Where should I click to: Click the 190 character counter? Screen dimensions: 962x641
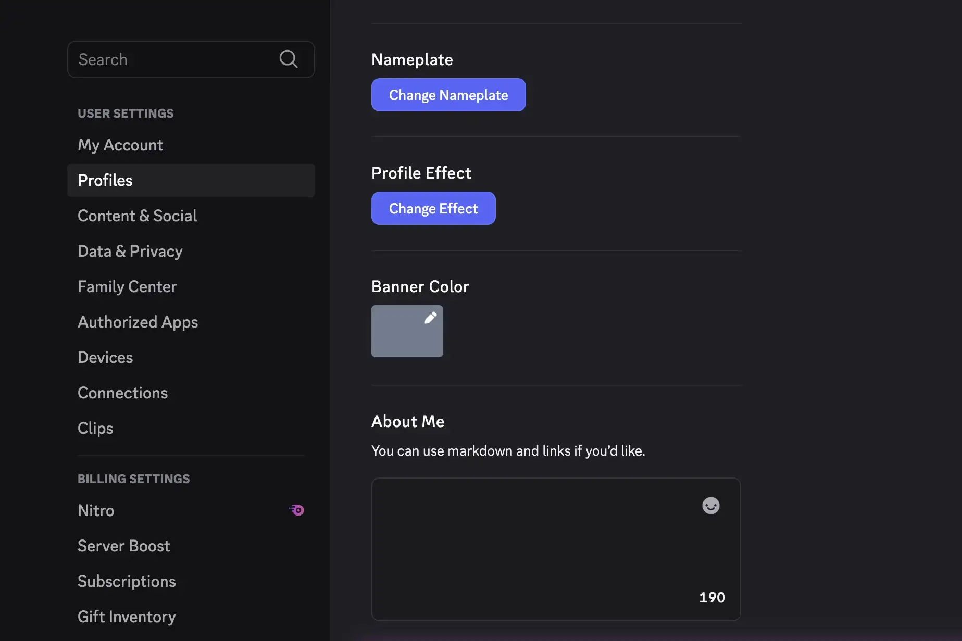(x=712, y=597)
